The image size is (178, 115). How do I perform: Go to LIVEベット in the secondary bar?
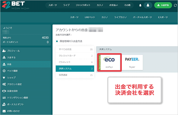(x=90, y=17)
